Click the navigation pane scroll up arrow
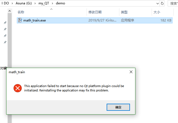 [x=10, y=11]
